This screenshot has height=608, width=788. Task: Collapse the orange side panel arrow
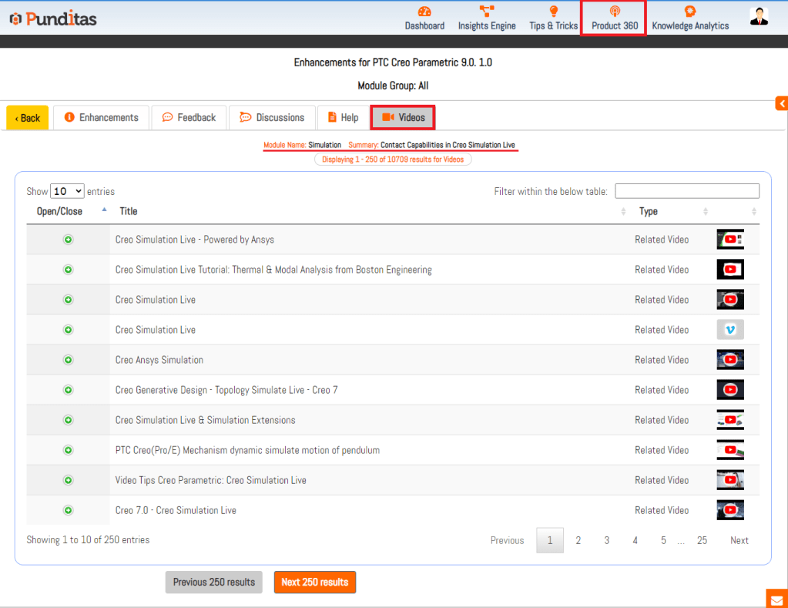[781, 103]
